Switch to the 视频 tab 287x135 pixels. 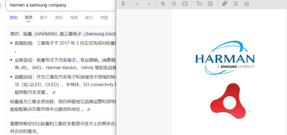74,17
